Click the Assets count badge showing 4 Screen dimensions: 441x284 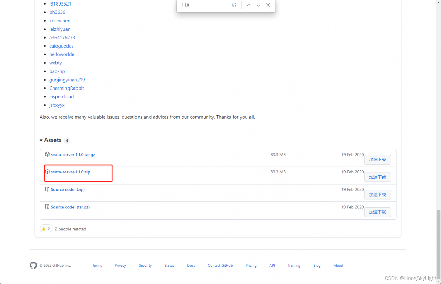coord(67,140)
